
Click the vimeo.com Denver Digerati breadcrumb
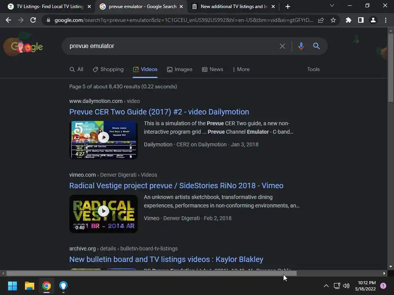[x=113, y=175]
